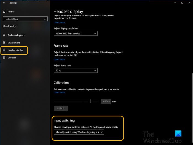Viewport: 193px width, 145px height.
Task: Go back using the Settings back arrow
Action: point(4,3)
